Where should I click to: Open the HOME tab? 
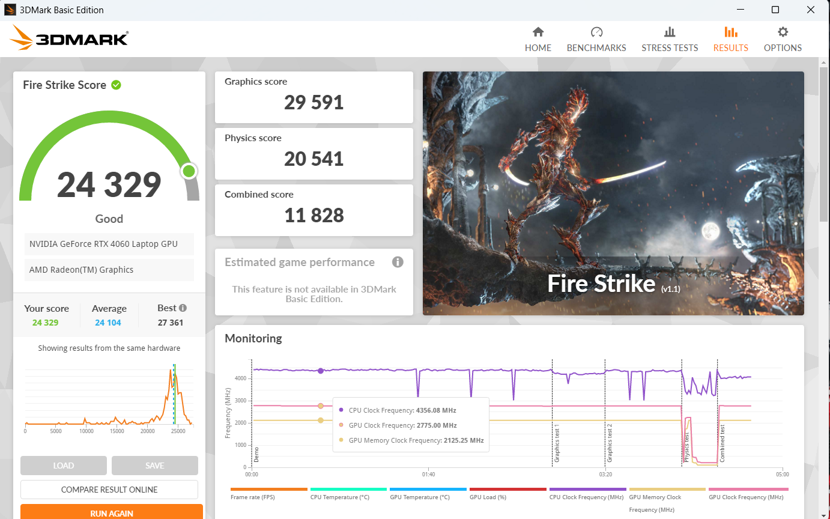tap(538, 40)
